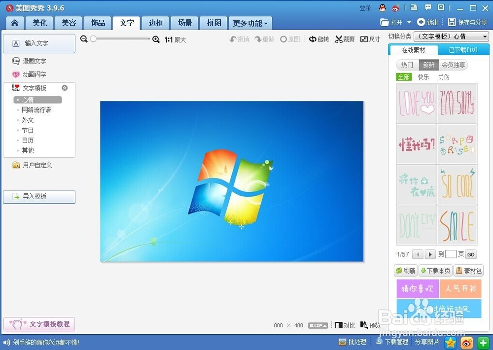Click 撤销 undo icon
Image resolution: width=493 pixels, height=350 pixels.
click(233, 39)
